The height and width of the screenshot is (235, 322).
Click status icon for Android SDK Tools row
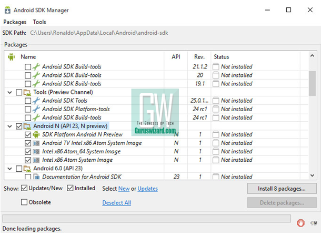tap(216, 101)
